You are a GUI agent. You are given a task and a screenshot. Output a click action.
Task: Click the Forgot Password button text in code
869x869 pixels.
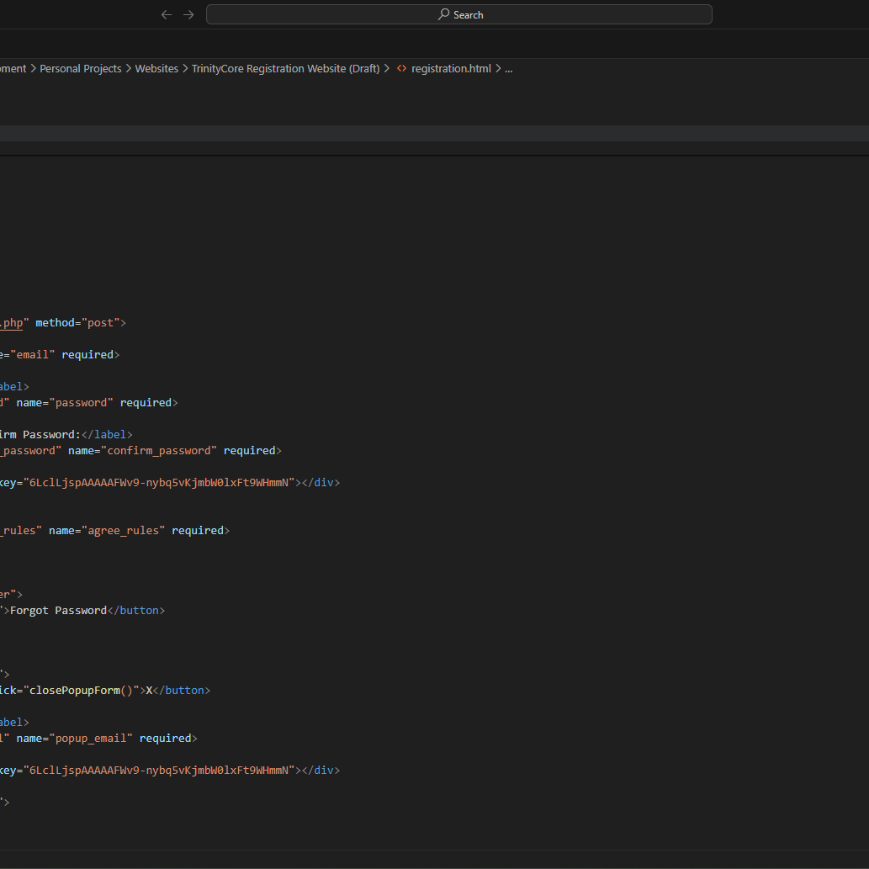58,611
